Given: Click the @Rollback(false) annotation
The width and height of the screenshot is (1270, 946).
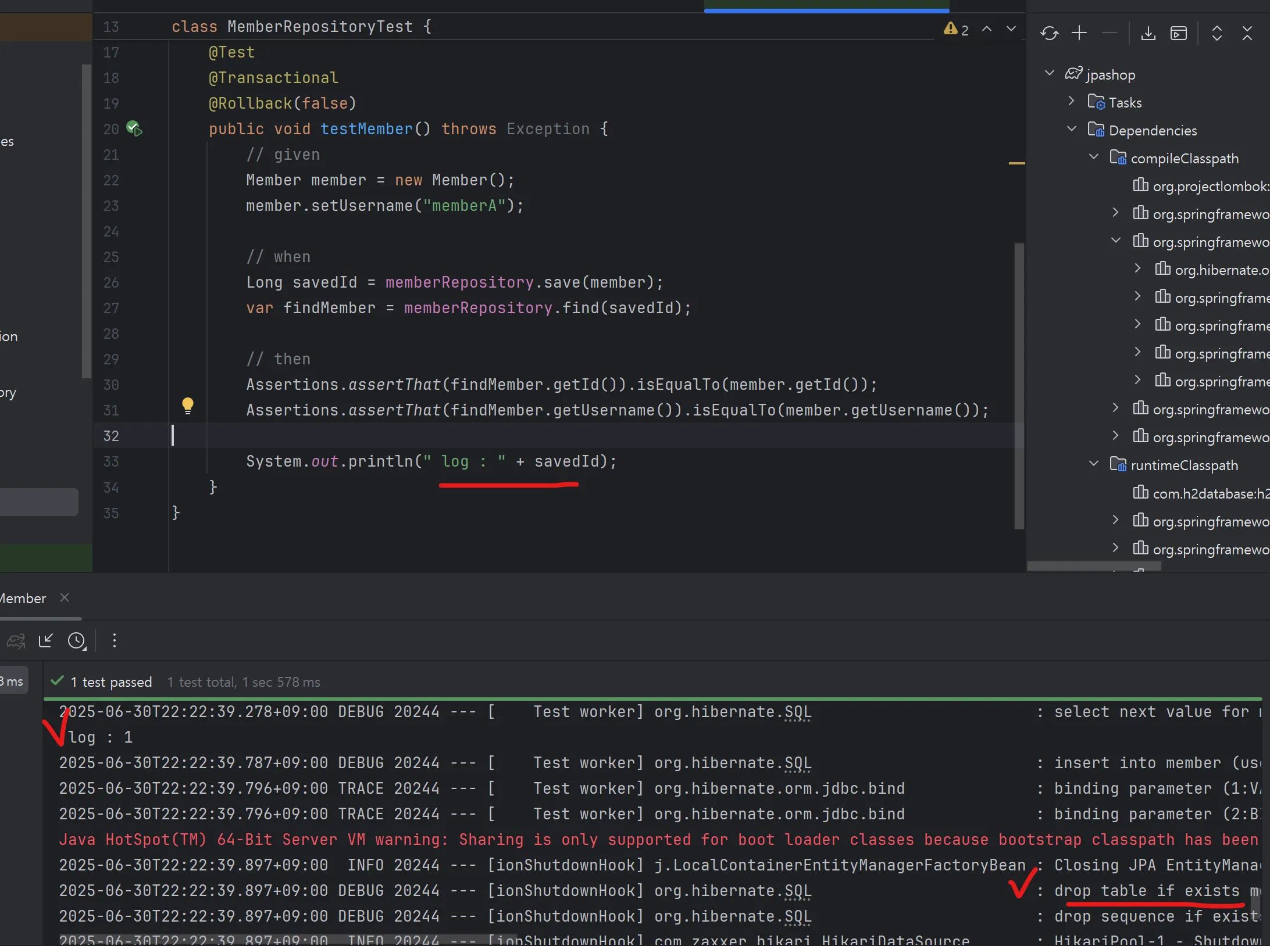Looking at the screenshot, I should [x=282, y=103].
